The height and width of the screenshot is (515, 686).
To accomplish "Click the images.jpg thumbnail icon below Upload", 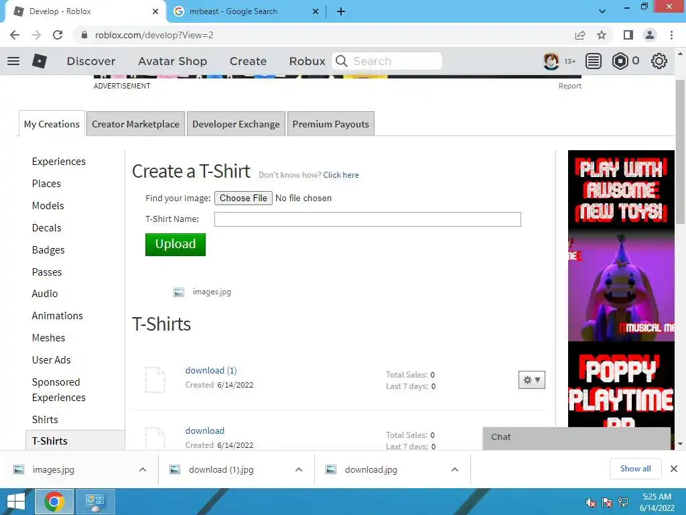I will 178,292.
